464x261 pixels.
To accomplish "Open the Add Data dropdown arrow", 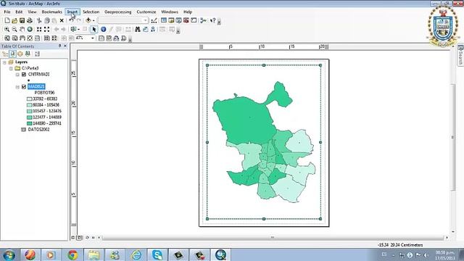I will 94,20.
